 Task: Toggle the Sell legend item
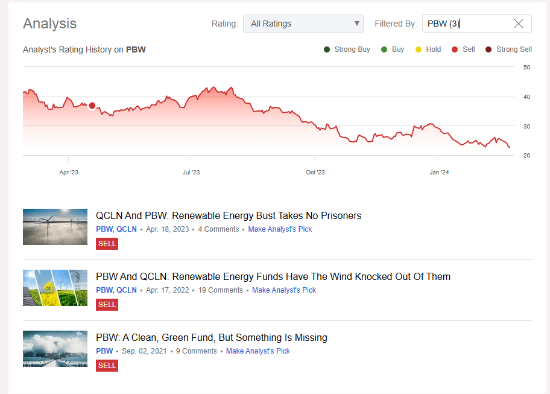tap(464, 49)
